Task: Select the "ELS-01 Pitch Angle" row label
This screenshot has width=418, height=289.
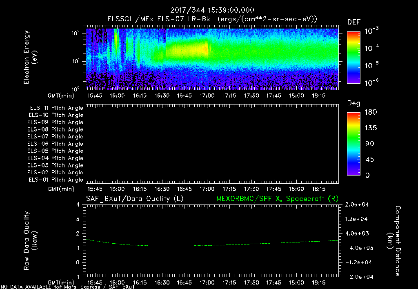Action: point(56,180)
